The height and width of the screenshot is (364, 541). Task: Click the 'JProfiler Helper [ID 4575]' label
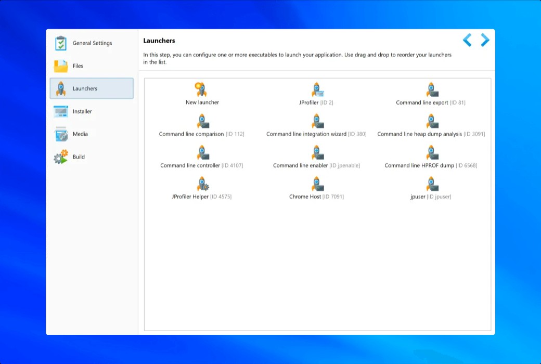[202, 197]
